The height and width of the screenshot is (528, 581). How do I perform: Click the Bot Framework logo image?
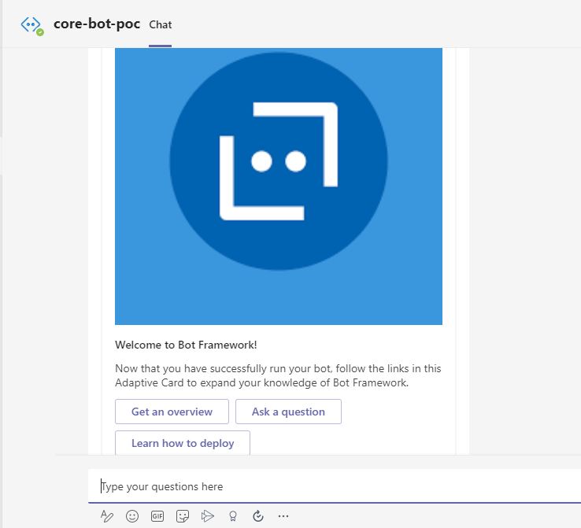click(x=279, y=186)
